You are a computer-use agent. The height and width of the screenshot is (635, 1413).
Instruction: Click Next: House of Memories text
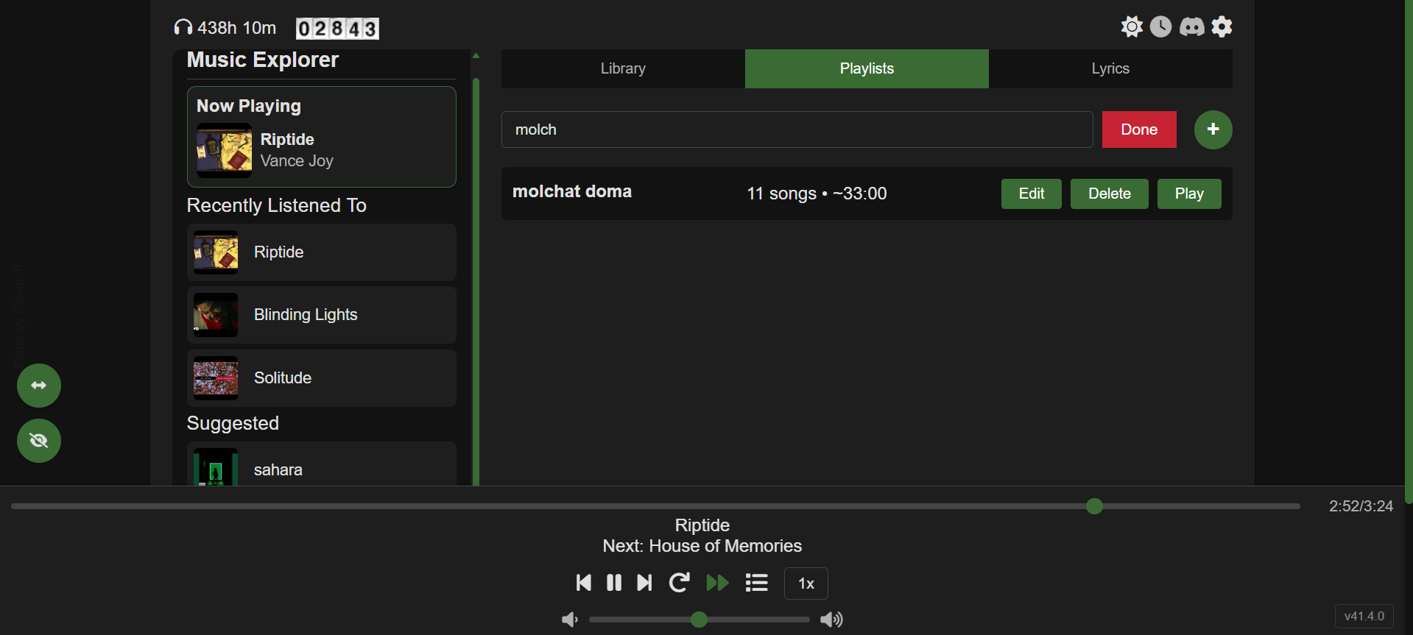point(702,546)
